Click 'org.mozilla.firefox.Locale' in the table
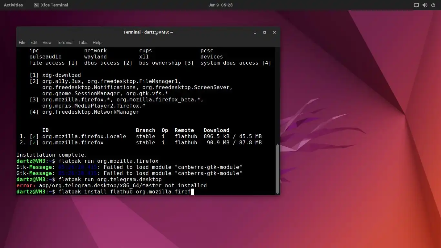Viewport: 441px width, 248px height. coord(84,137)
